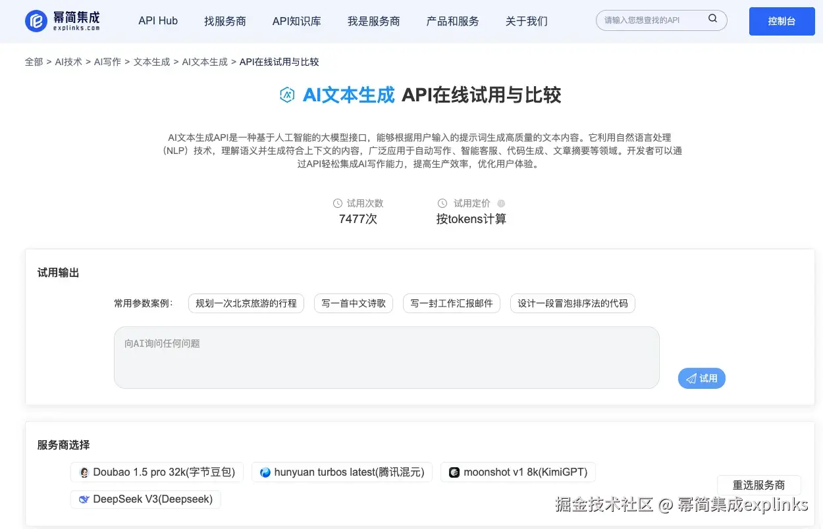The height and width of the screenshot is (529, 823).
Task: Select the Doubao 1.5 pro 32k provider
Action: [157, 472]
